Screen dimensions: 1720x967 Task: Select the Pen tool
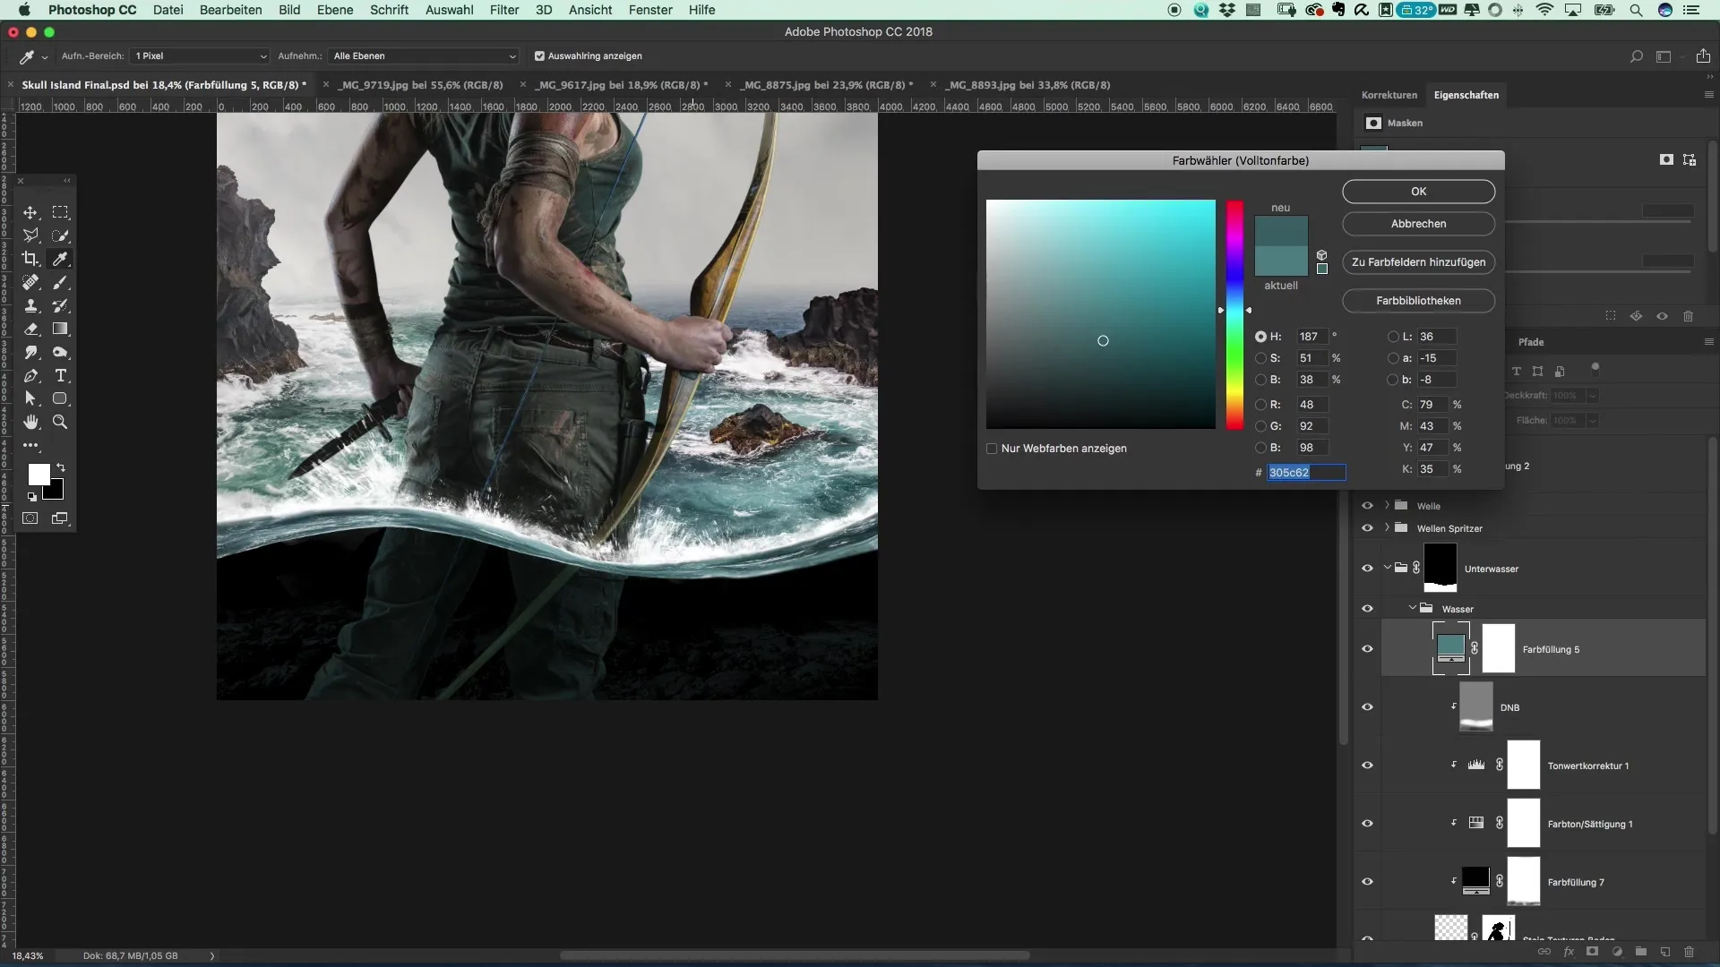pyautogui.click(x=30, y=375)
